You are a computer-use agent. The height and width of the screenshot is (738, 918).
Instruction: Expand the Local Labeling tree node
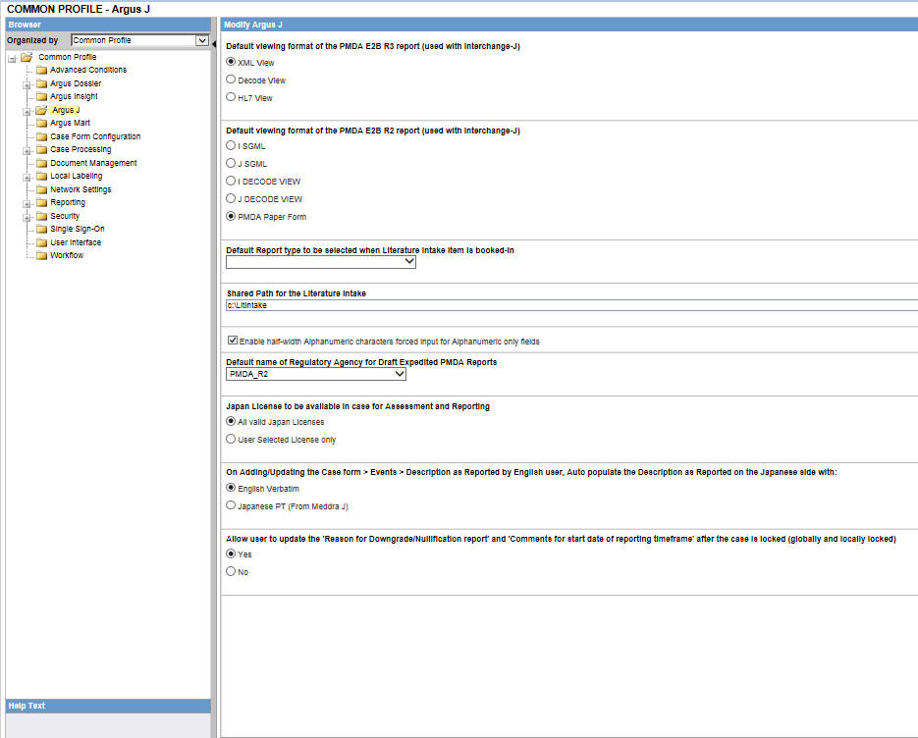tap(27, 178)
